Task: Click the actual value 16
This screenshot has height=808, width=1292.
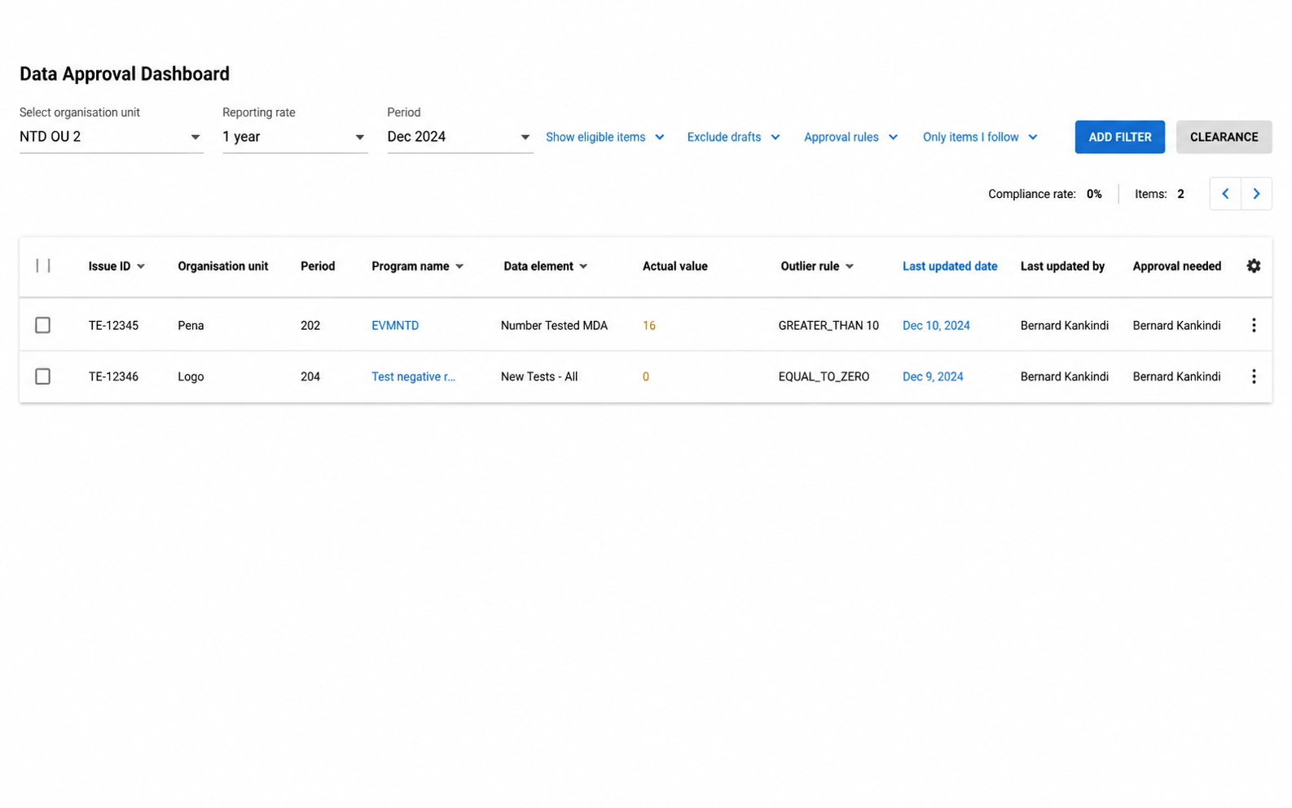Action: click(x=648, y=325)
